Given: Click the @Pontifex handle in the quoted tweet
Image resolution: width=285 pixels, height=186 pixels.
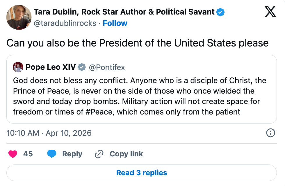Looking at the screenshot, I should [x=106, y=67].
